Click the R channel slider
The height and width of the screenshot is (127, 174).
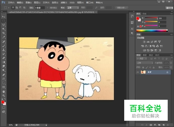click(x=151, y=17)
